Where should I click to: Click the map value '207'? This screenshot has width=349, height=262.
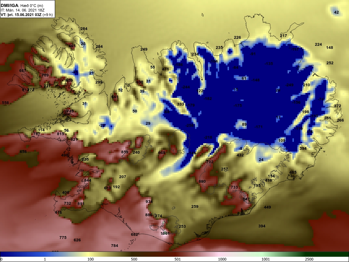click(122, 177)
